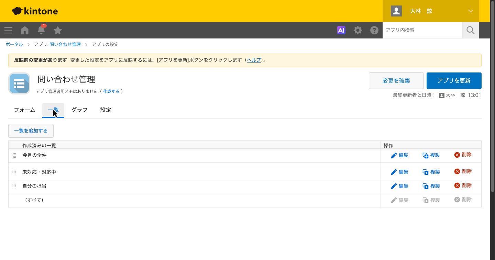This screenshot has width=495, height=260.
Task: Switch to the フォーム tab
Action: point(25,110)
